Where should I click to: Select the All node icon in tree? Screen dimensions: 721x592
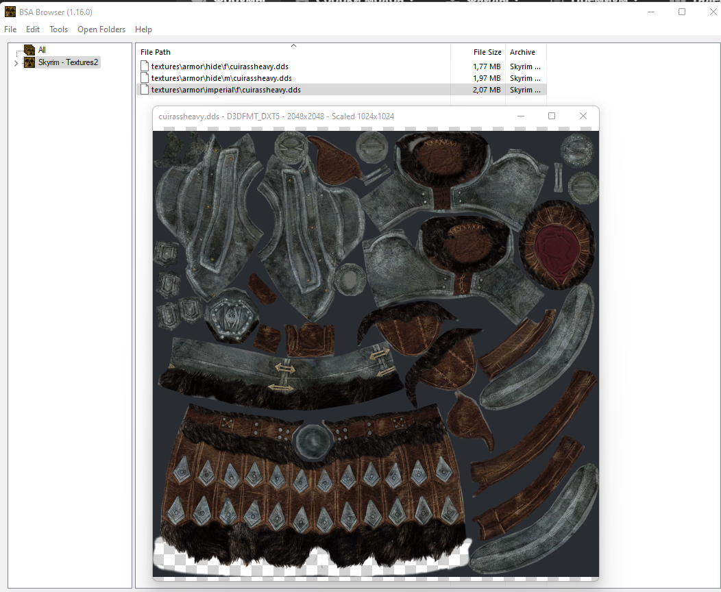[x=29, y=50]
